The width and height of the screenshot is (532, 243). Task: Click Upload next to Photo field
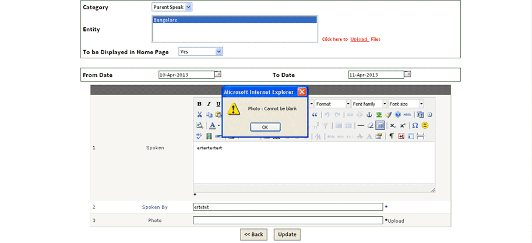[x=396, y=221]
